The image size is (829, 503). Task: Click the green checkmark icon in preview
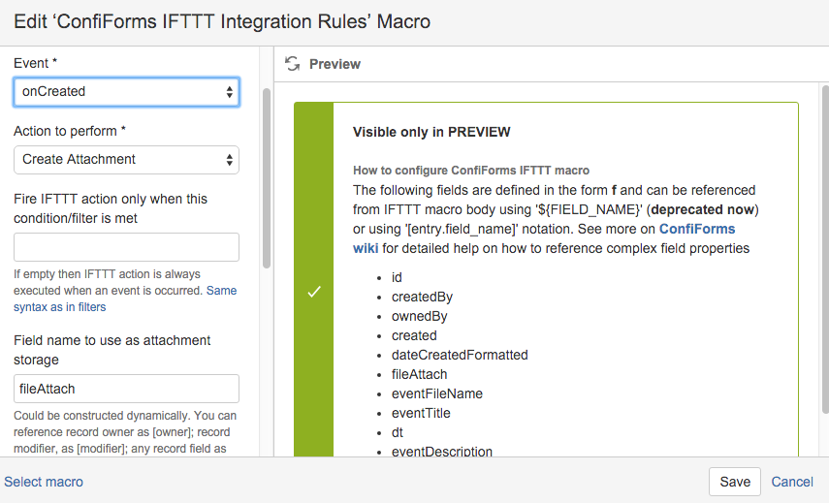(314, 292)
